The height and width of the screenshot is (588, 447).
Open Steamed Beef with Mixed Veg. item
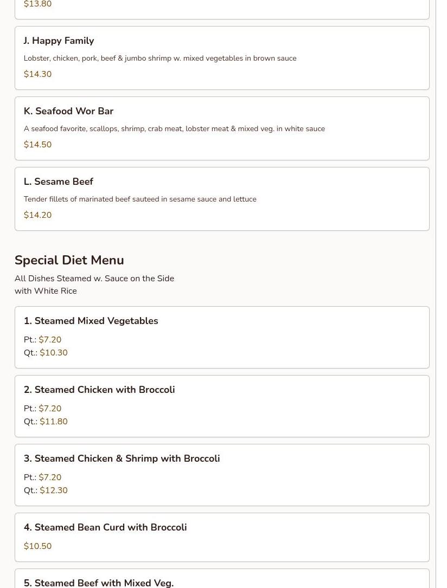click(99, 583)
